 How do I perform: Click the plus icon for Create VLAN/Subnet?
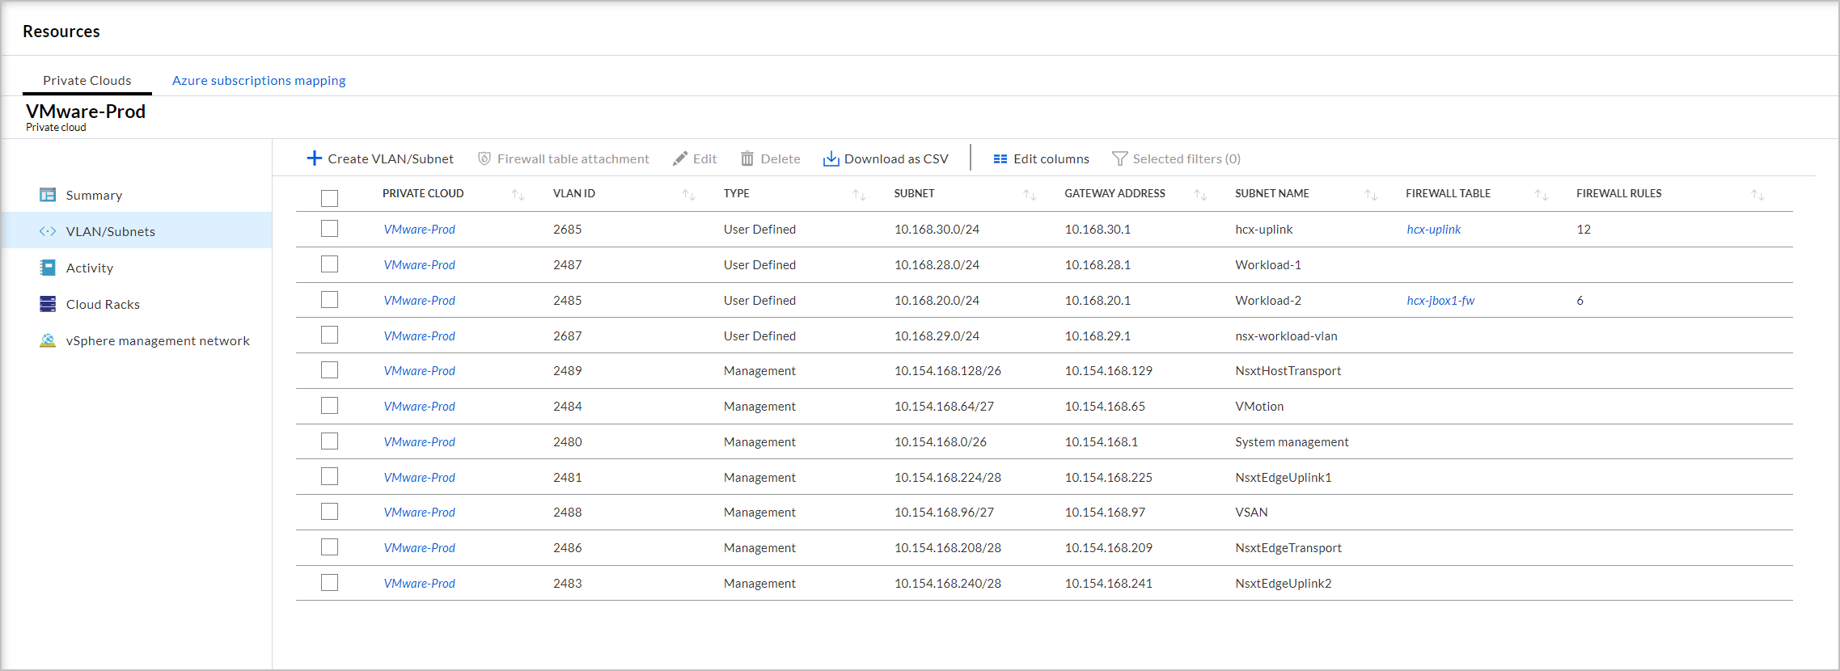(x=315, y=158)
